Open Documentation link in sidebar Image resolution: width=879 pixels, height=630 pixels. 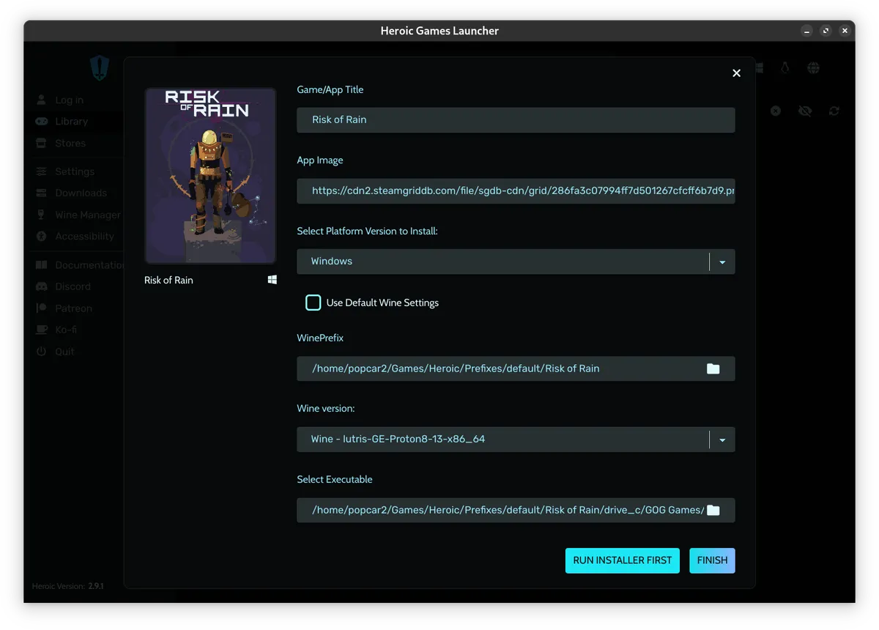pyautogui.click(x=89, y=265)
